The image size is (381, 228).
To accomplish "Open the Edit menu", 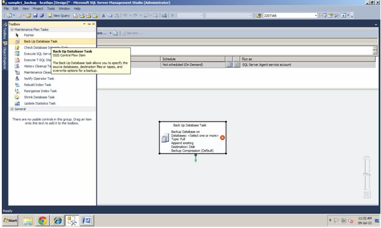I will (16, 8).
